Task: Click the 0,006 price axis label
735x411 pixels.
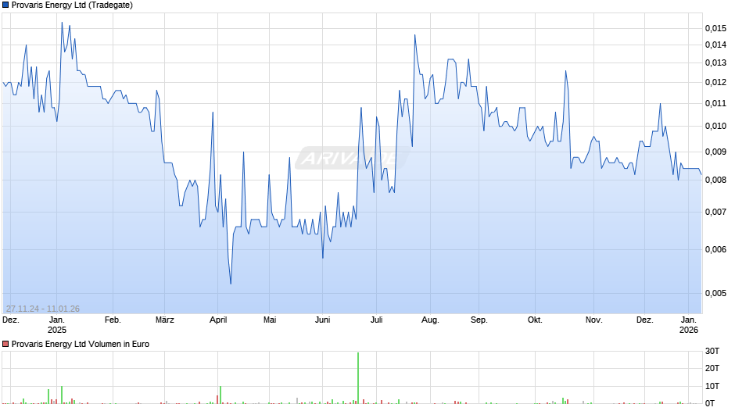Action: [x=715, y=249]
